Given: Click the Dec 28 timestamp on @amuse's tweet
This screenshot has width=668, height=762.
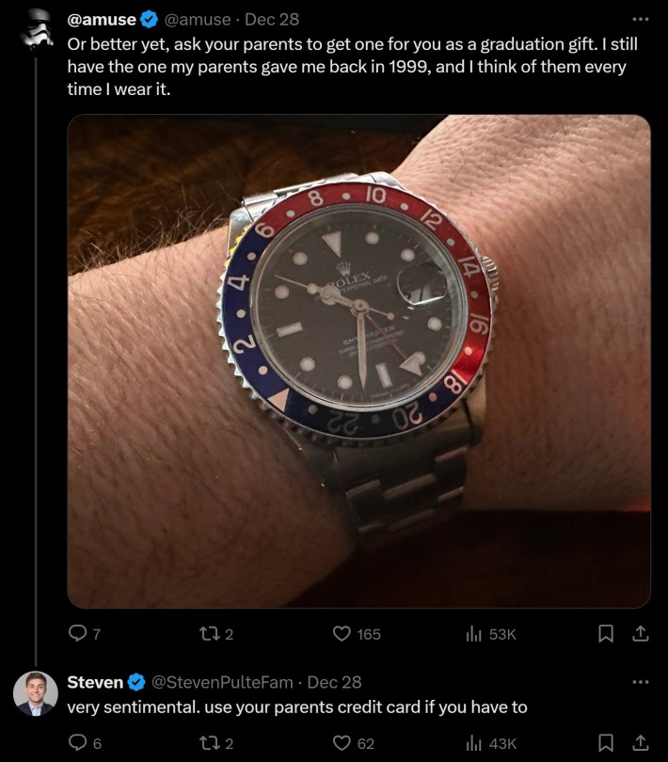Looking at the screenshot, I should coord(273,19).
